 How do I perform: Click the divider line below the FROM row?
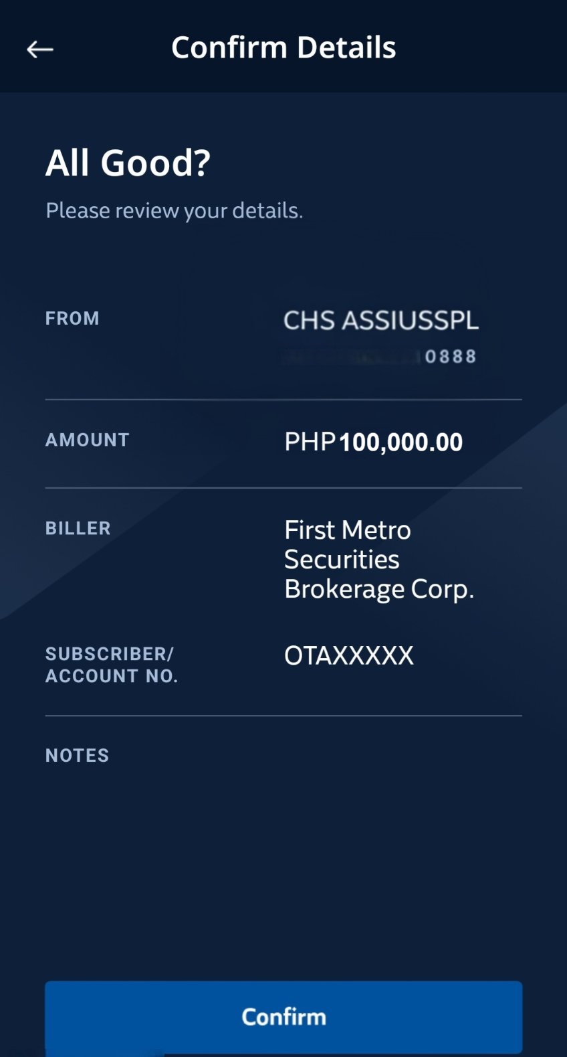(283, 400)
